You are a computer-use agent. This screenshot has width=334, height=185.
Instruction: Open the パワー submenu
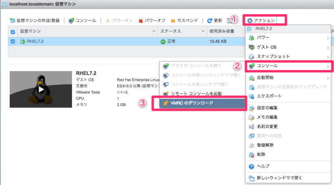coord(288,38)
